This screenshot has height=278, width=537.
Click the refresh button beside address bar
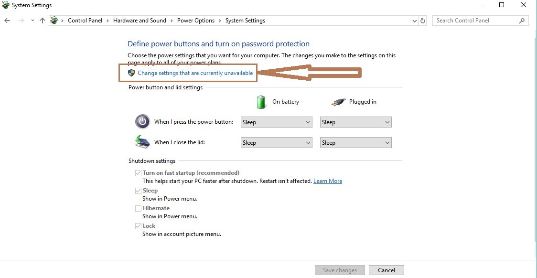coord(423,21)
